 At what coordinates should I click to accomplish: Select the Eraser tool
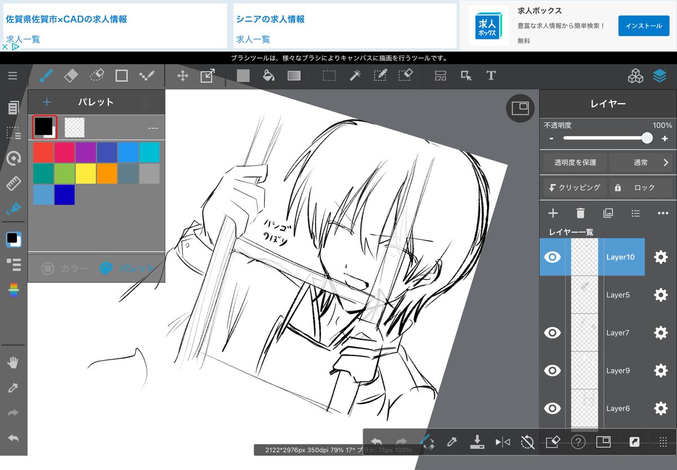tap(71, 76)
